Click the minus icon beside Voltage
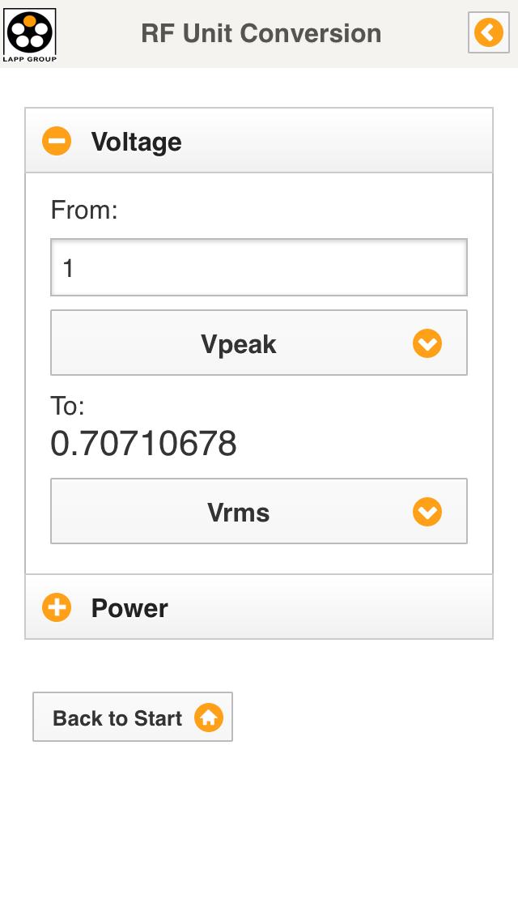This screenshot has height=920, width=518. pyautogui.click(x=57, y=142)
